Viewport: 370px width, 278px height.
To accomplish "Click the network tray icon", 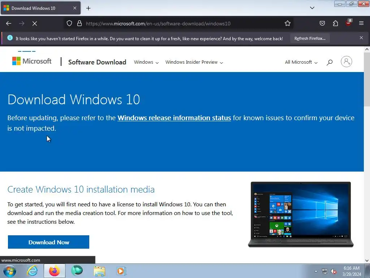I will [325, 271].
